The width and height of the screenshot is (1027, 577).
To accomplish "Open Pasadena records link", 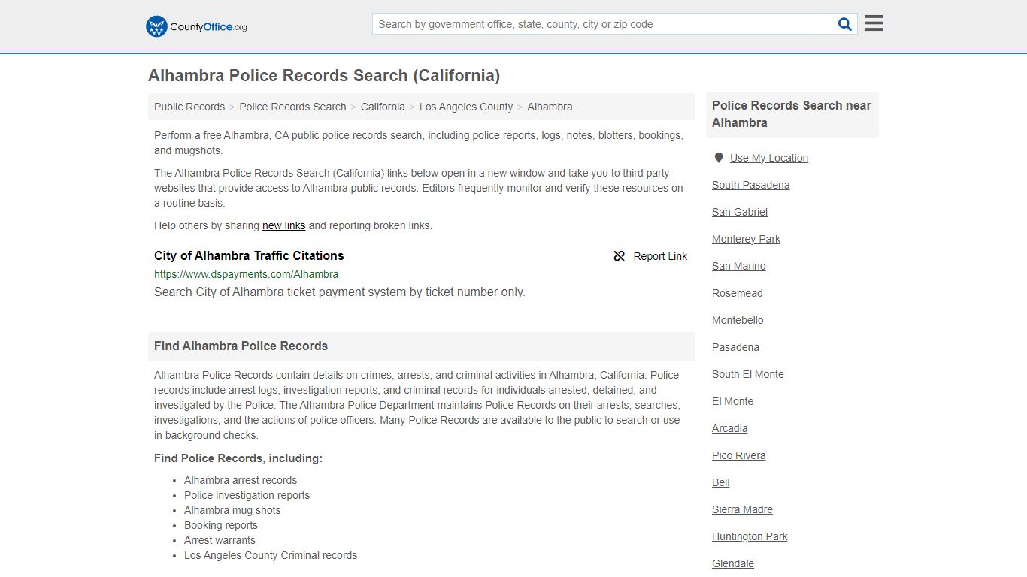I will [x=736, y=347].
